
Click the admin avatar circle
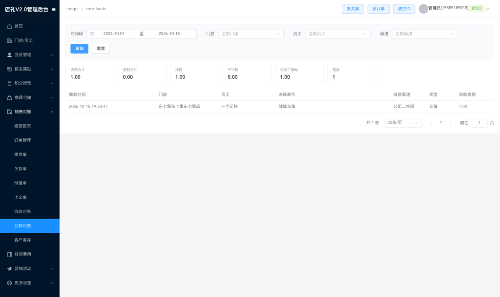[x=423, y=9]
